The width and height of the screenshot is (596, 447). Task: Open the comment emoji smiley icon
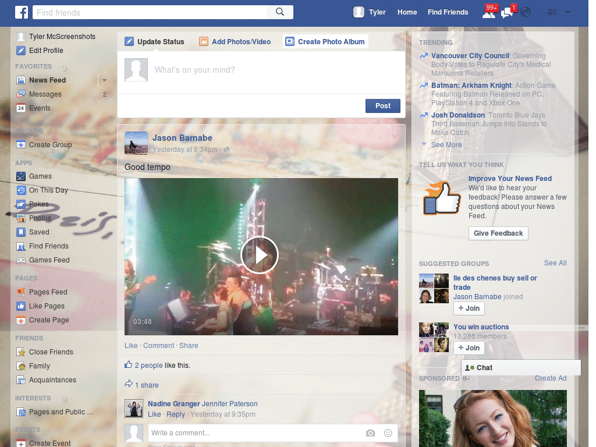click(388, 433)
